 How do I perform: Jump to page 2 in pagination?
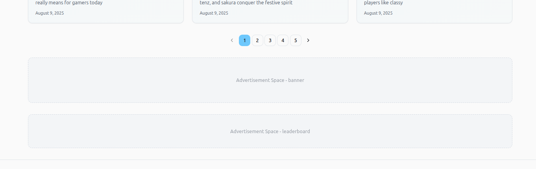point(257,40)
